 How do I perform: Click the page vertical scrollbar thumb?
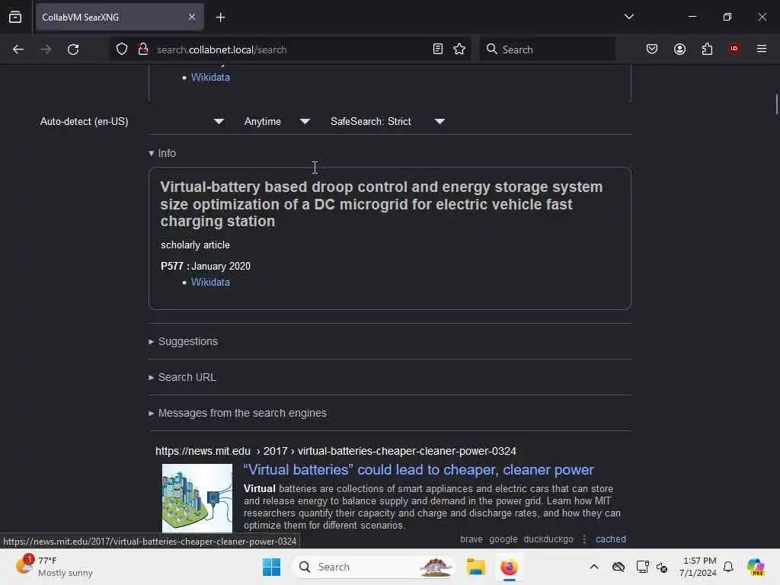pyautogui.click(x=776, y=104)
